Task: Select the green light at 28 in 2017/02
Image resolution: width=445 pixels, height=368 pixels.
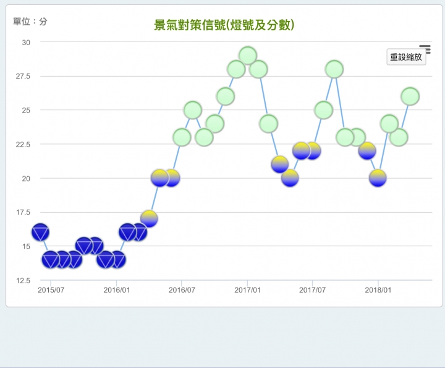Action: tap(258, 69)
